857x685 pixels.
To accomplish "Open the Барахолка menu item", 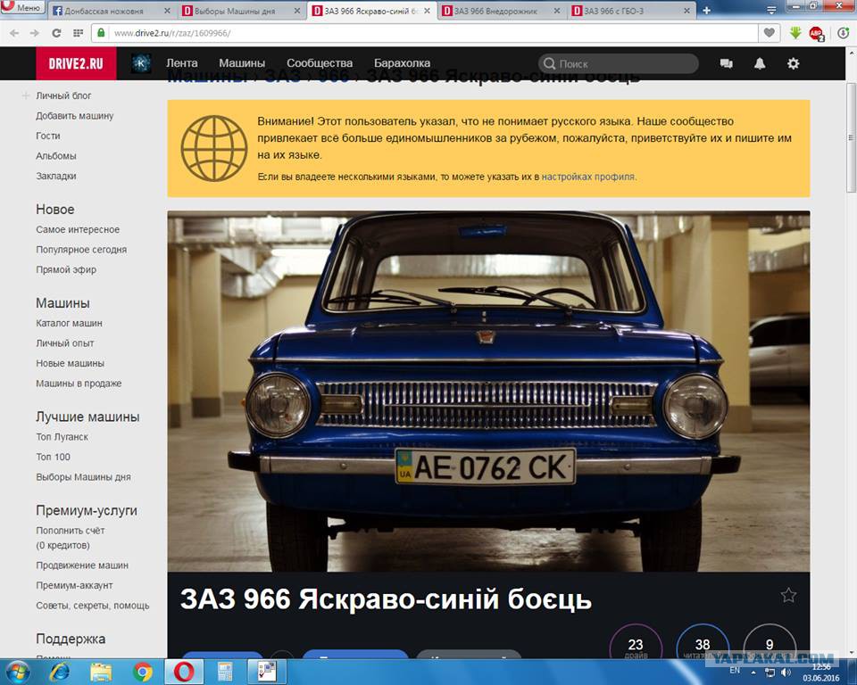I will (x=402, y=63).
